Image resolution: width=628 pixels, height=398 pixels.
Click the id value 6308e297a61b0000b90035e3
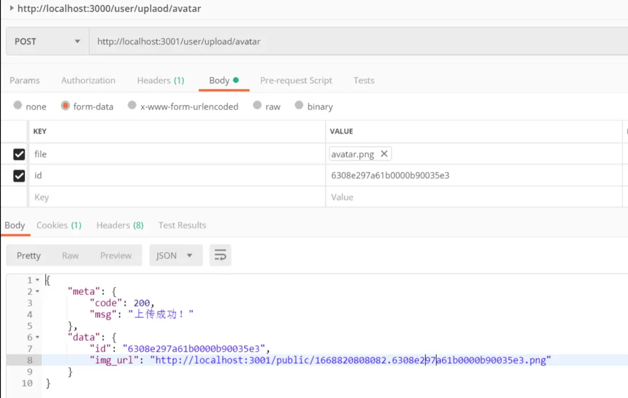(390, 176)
